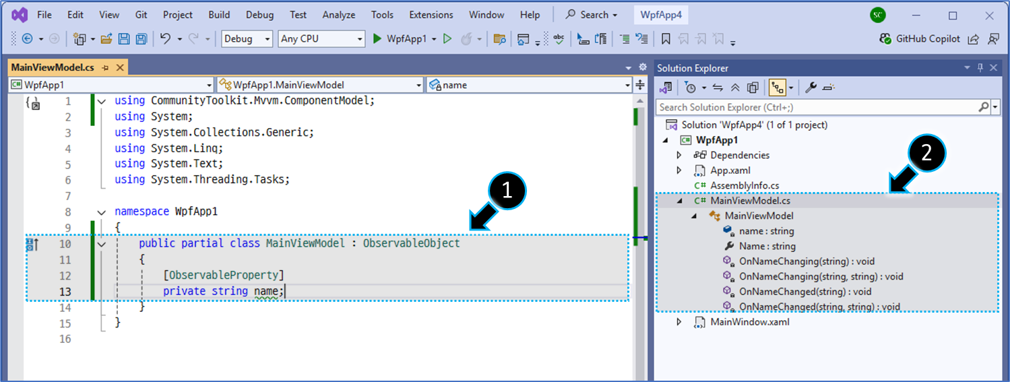Viewport: 1010px width, 382px height.
Task: Click the Visual Studio logo icon
Action: pos(20,15)
